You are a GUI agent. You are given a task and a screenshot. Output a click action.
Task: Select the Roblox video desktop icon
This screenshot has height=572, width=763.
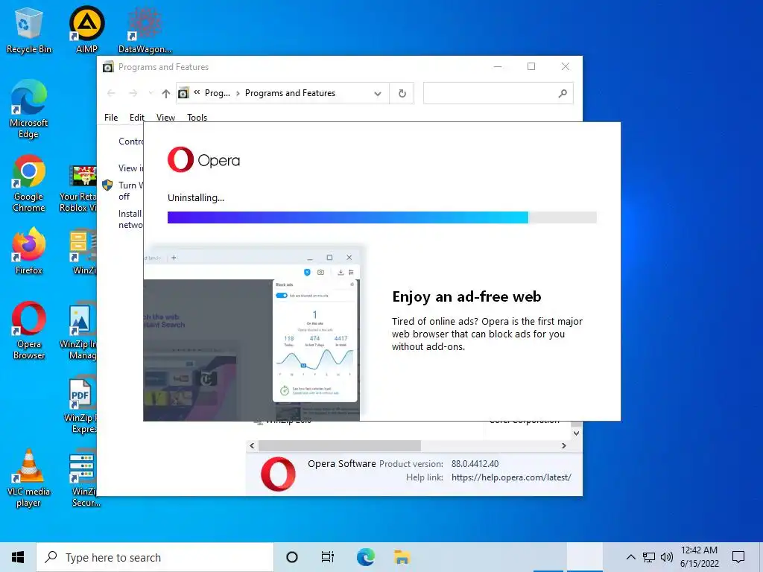pos(77,188)
